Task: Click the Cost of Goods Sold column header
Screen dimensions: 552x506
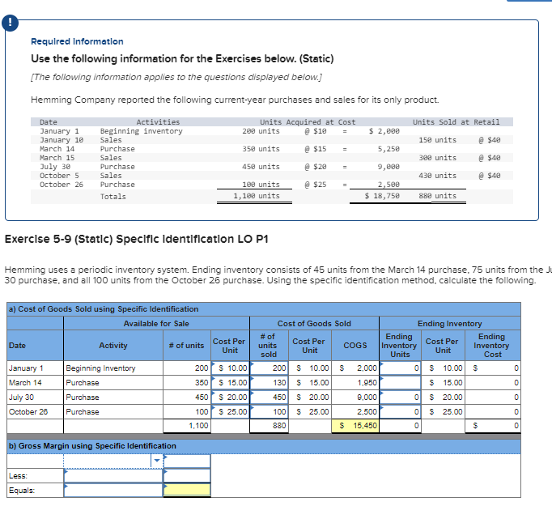Action: pos(314,323)
